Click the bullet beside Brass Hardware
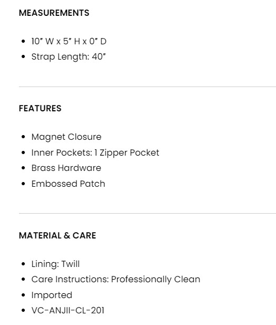Image resolution: width=276 pixels, height=325 pixels. coord(23,168)
